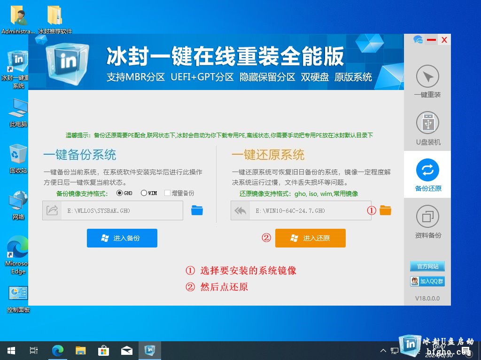The width and height of the screenshot is (481, 360).
Task: Click the 加入QQ群 button
Action: coord(427,281)
